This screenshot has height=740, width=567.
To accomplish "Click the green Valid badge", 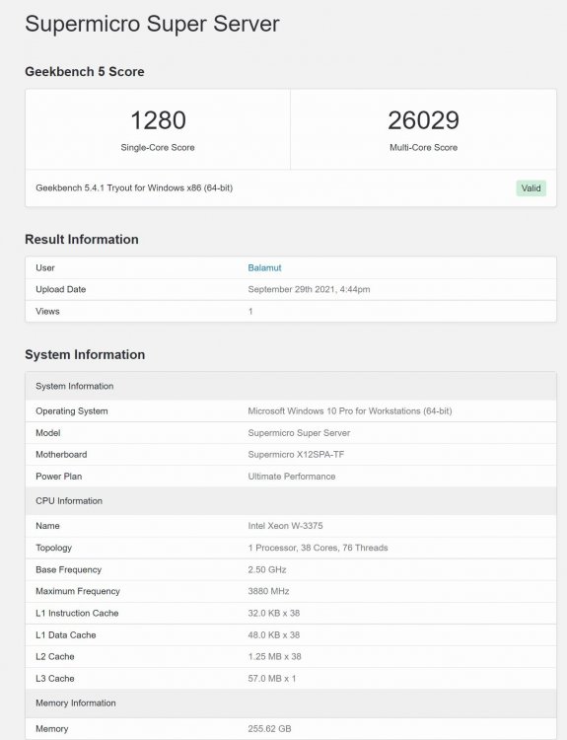I will [x=531, y=188].
